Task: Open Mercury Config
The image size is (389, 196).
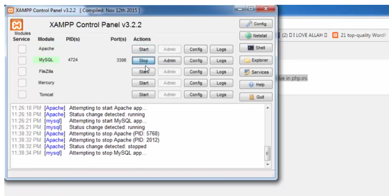Action: point(196,83)
